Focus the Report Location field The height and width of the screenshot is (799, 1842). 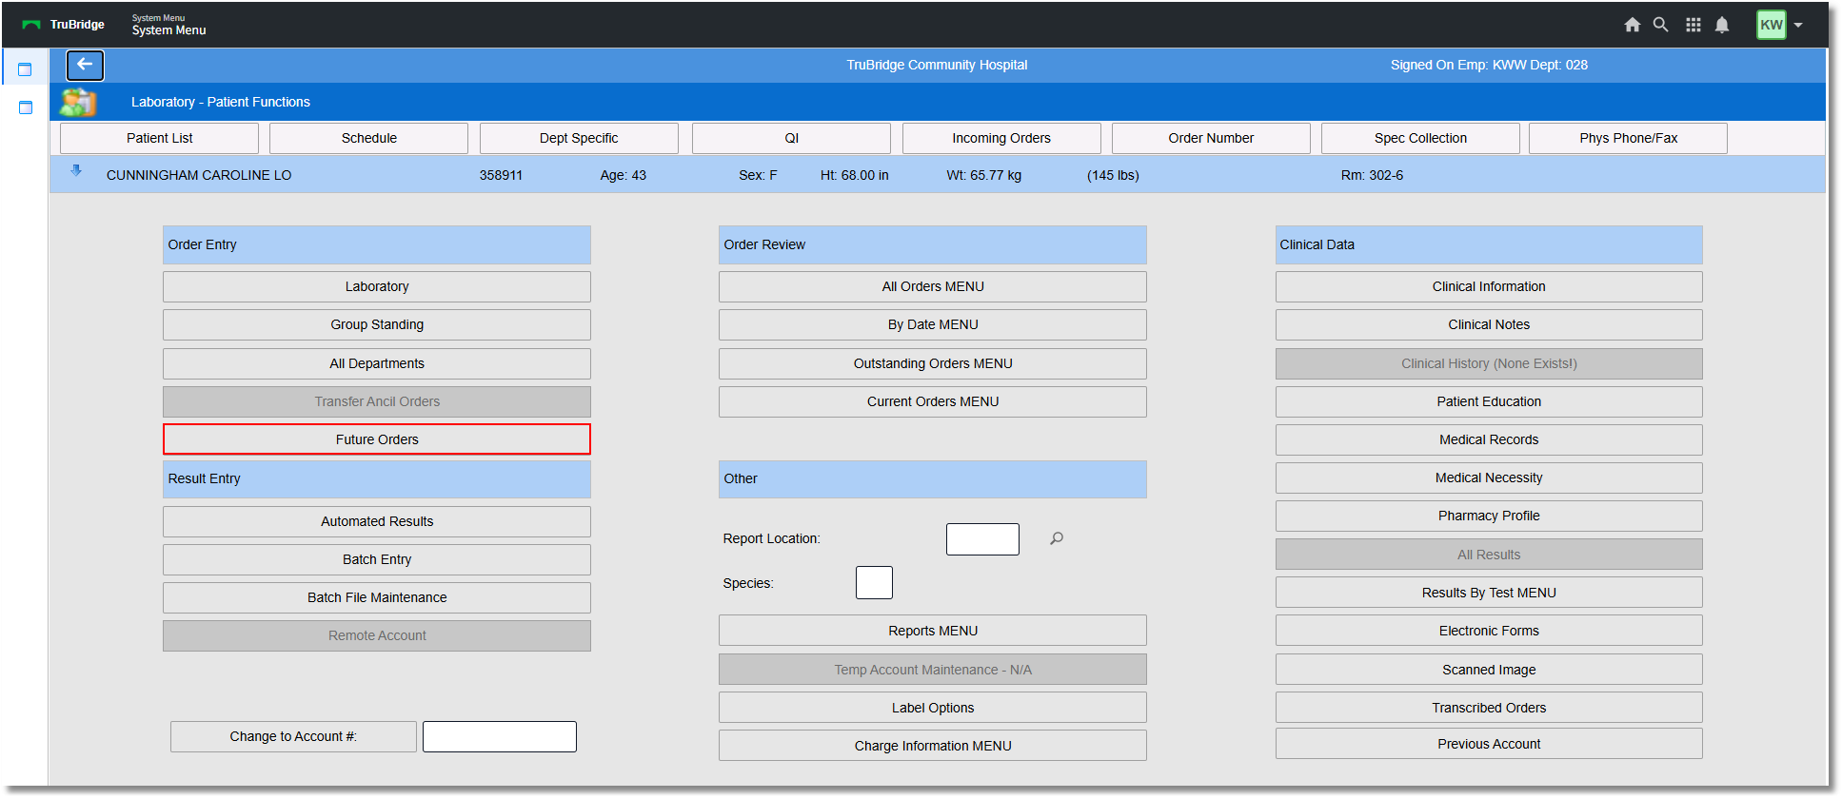(982, 539)
